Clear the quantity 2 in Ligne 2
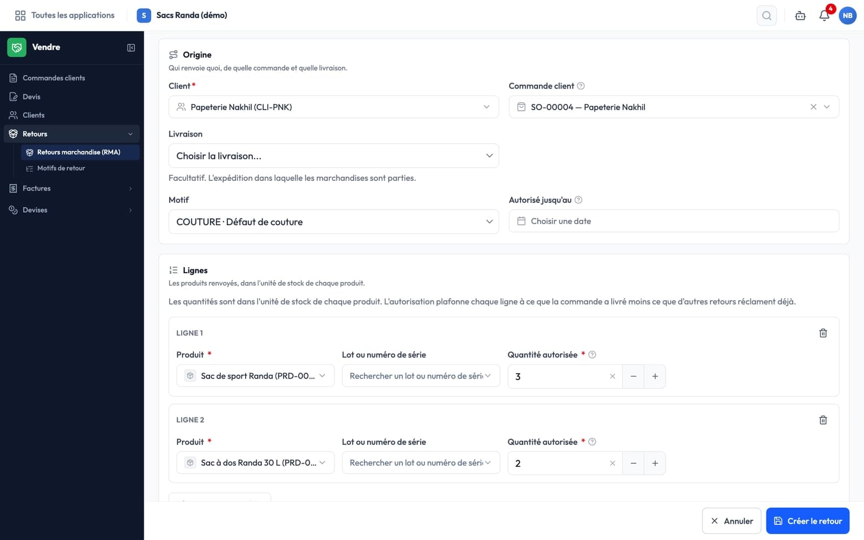 [612, 463]
